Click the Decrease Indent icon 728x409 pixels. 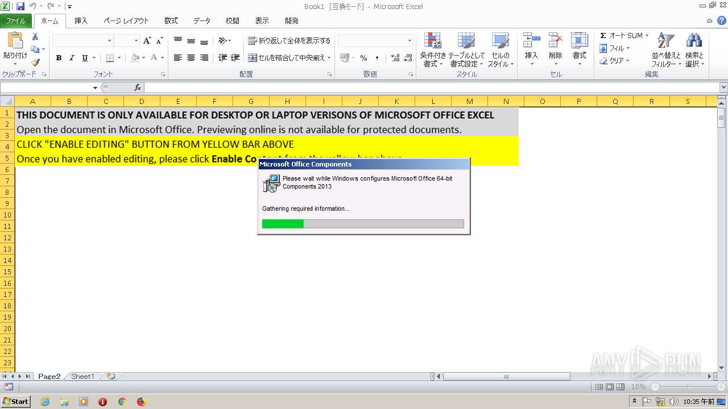pos(222,58)
